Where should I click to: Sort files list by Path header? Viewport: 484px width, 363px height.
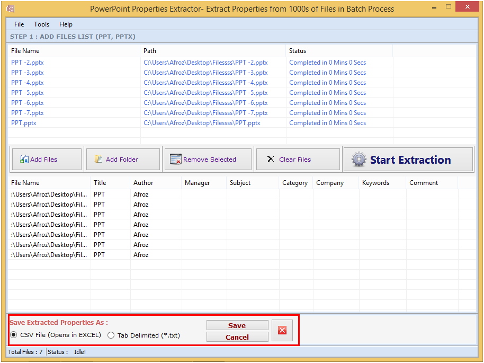[x=213, y=51]
